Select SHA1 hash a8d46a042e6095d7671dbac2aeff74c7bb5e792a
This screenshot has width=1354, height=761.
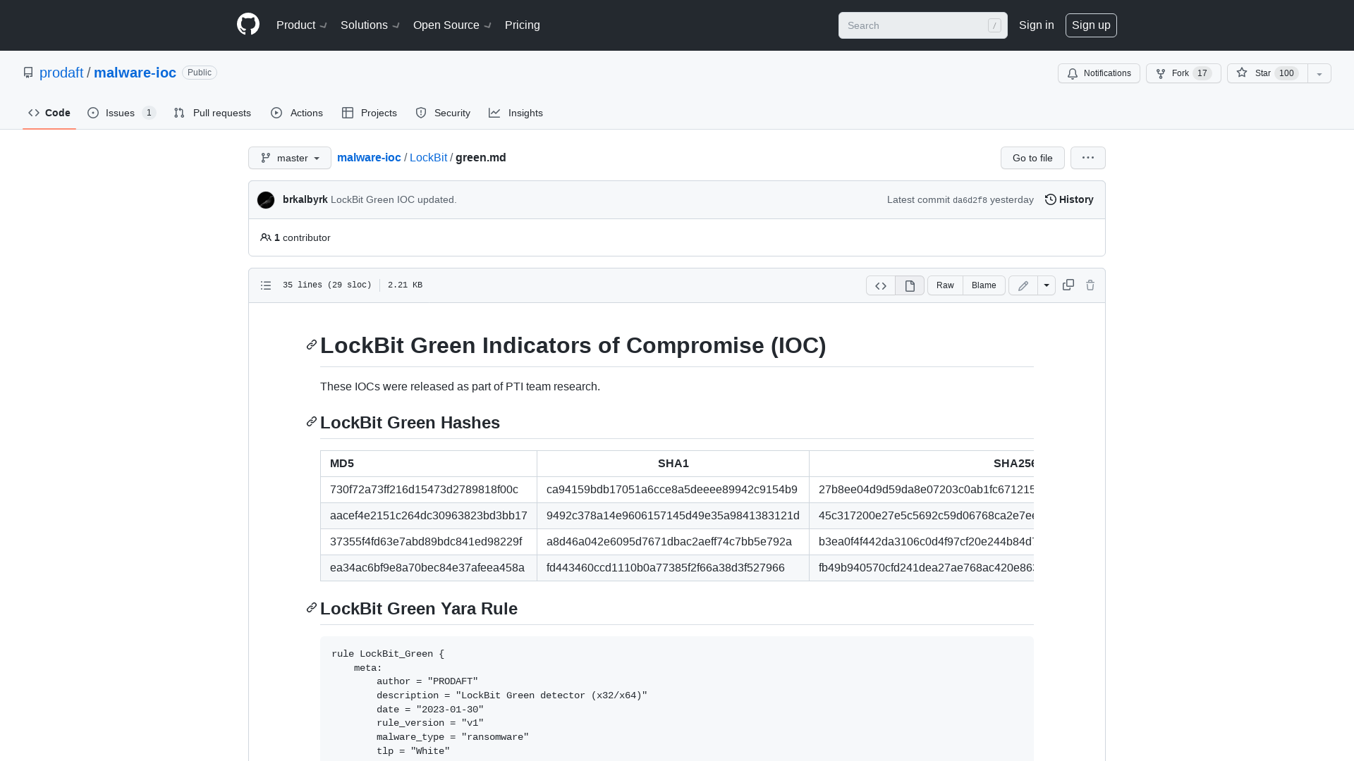[x=669, y=541]
